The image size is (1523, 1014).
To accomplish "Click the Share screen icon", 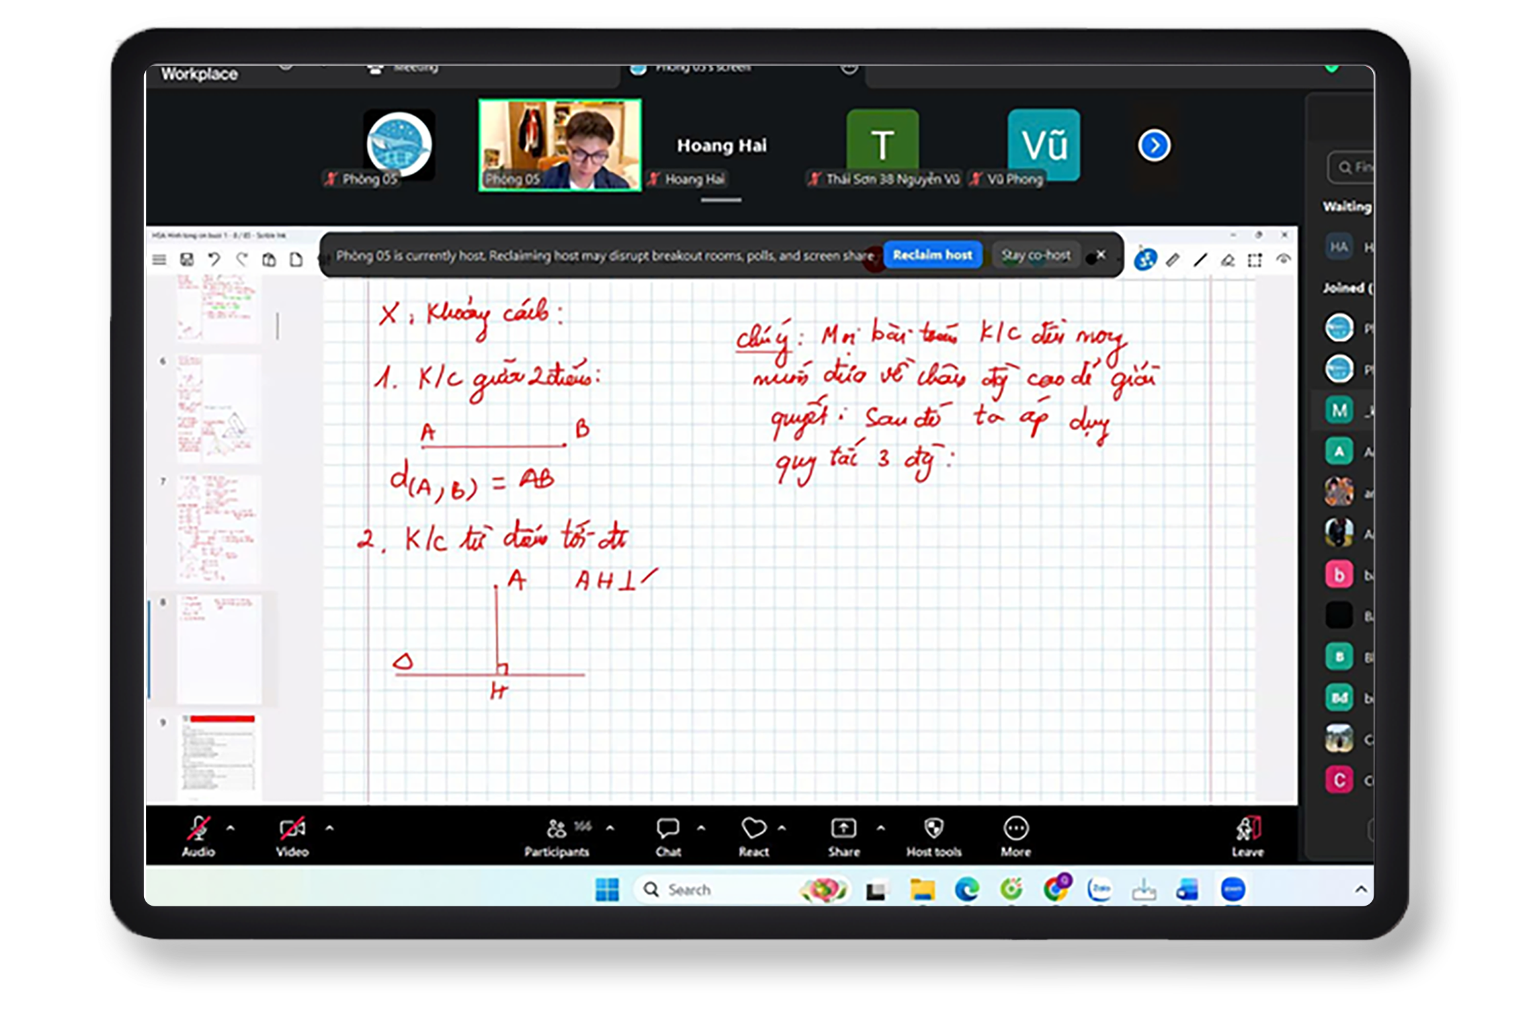I will (x=843, y=828).
